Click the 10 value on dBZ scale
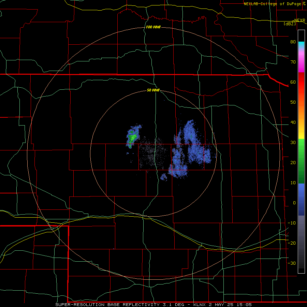Image resolution: width=307 pixels, height=307 pixels. point(293,183)
